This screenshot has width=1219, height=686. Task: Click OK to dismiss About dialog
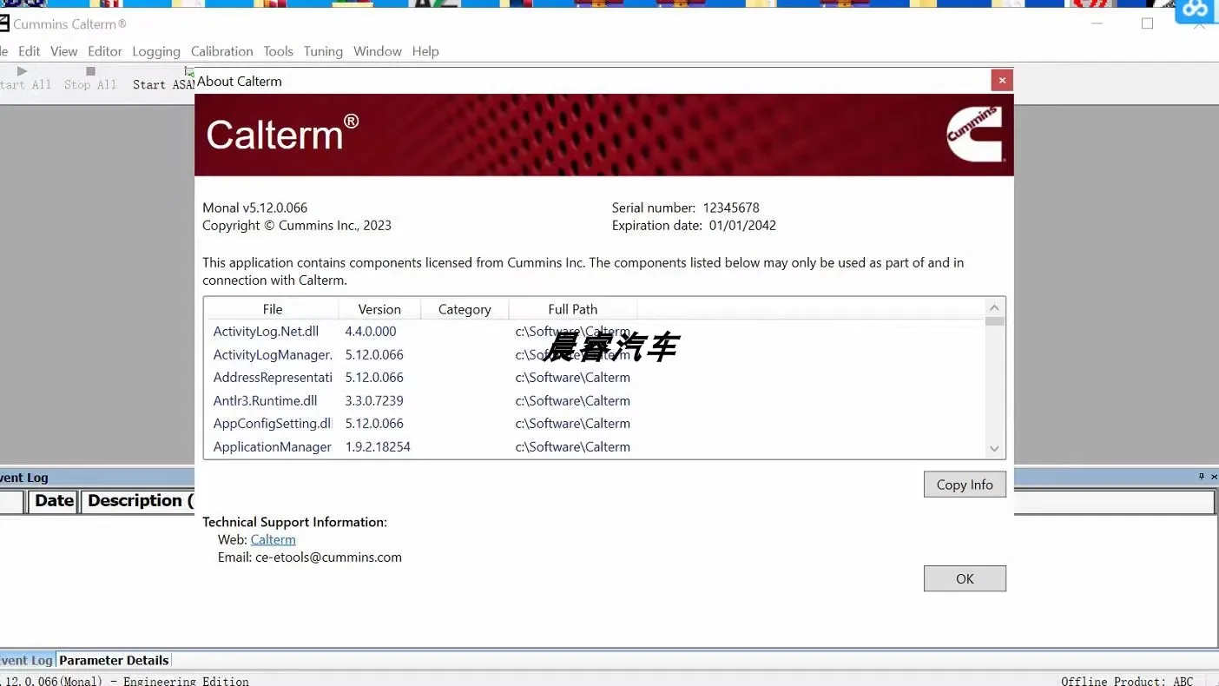(x=965, y=578)
